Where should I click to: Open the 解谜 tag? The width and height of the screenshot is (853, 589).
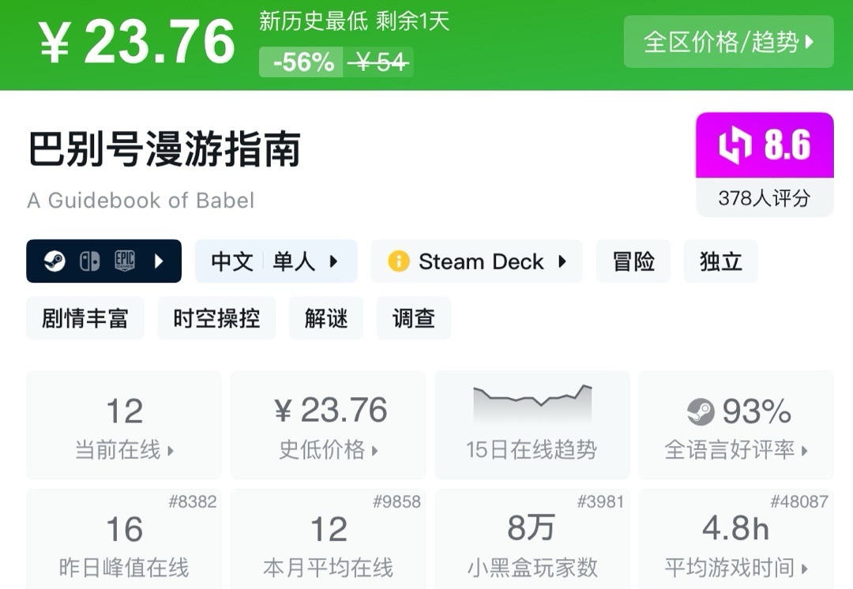[326, 318]
